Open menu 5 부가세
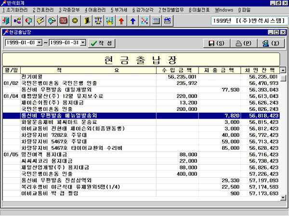The image size is (289, 216). coord(119,10)
